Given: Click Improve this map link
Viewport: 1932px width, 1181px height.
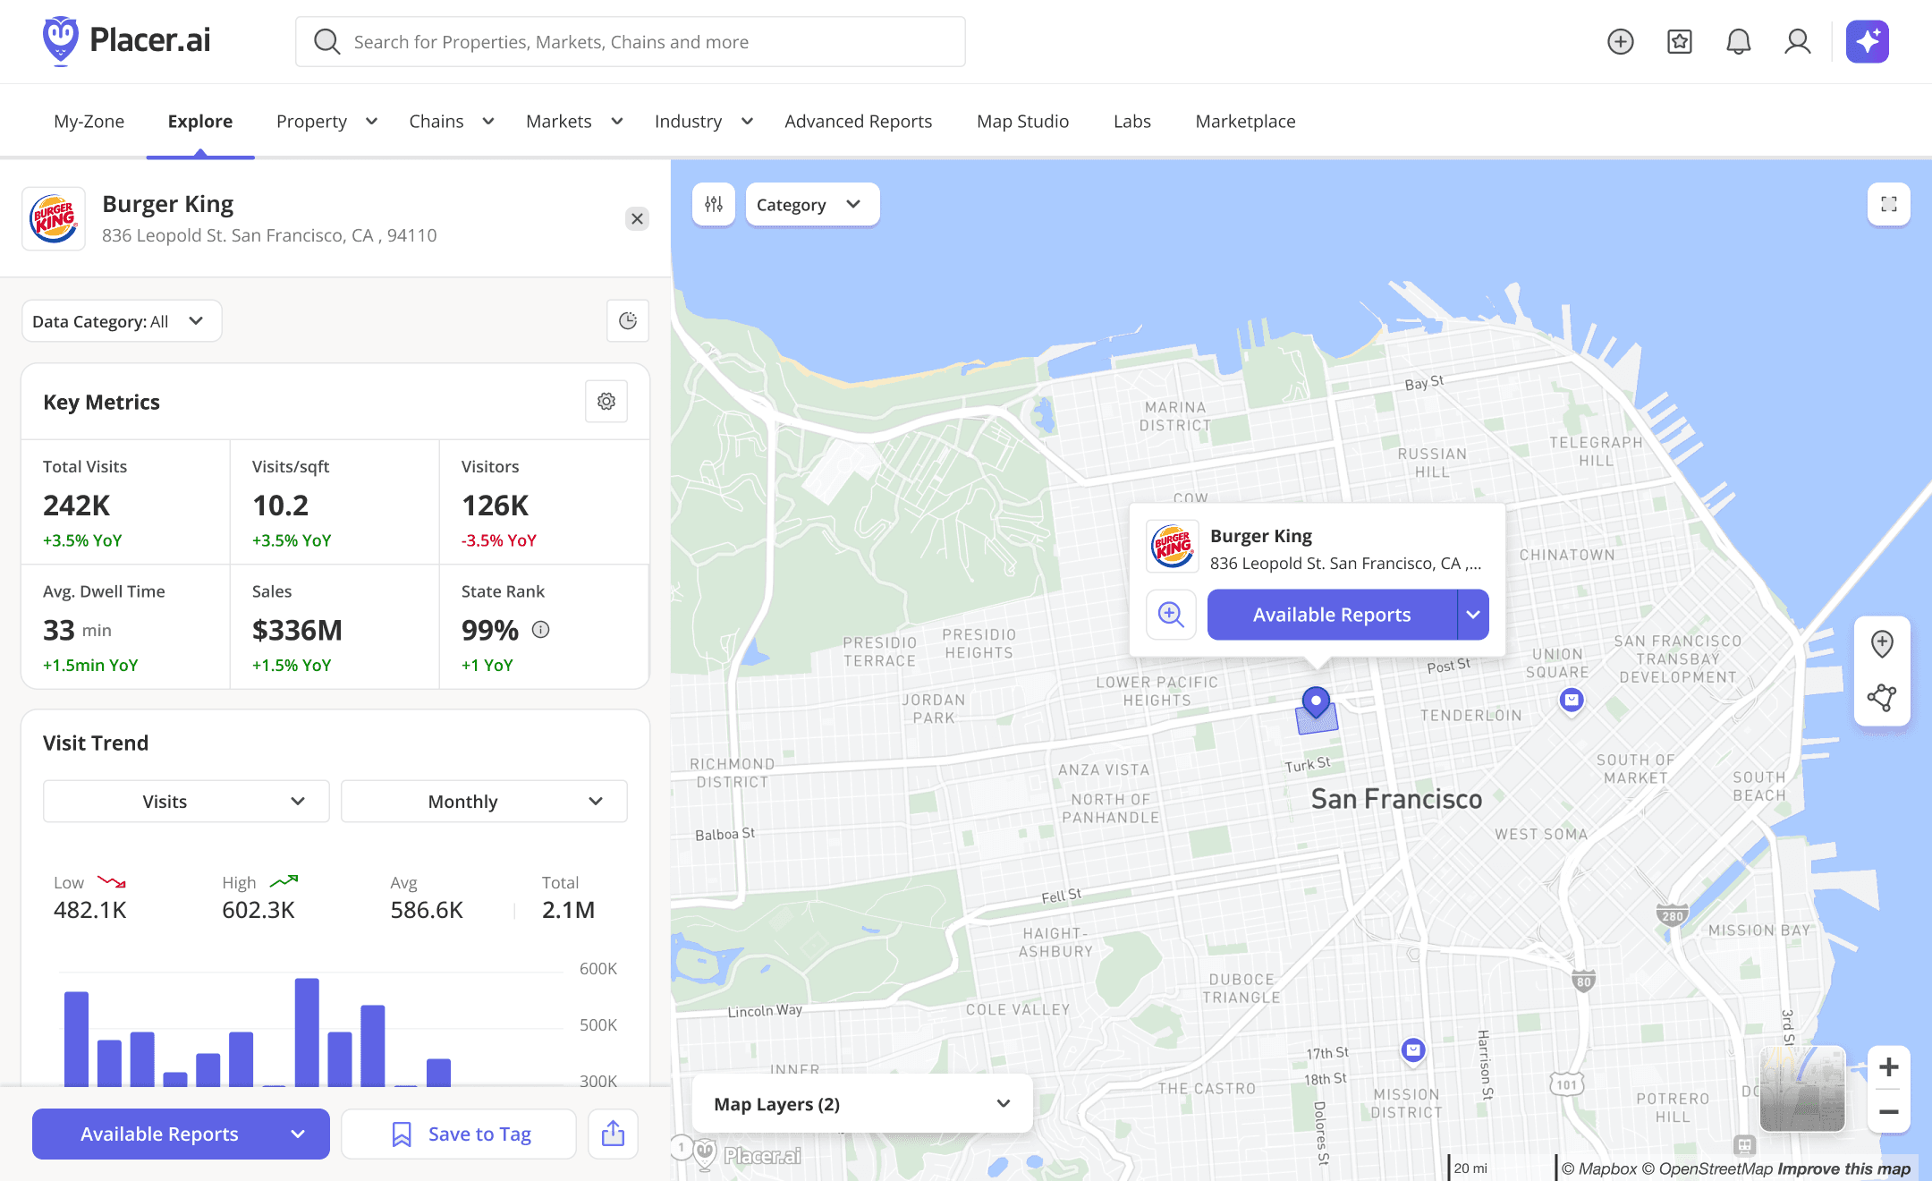Looking at the screenshot, I should 1843,1168.
